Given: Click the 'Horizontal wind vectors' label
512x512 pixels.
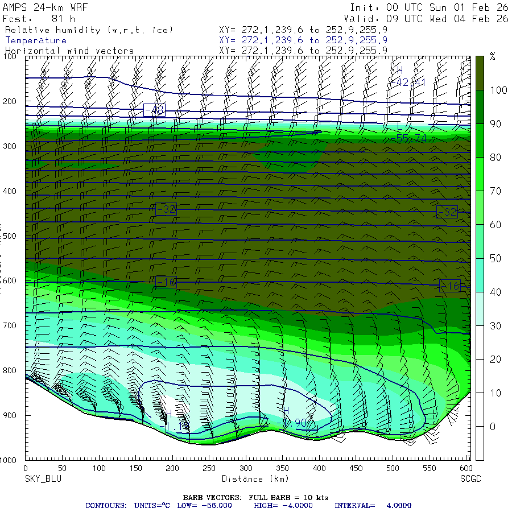Looking at the screenshot, I should point(69,51).
